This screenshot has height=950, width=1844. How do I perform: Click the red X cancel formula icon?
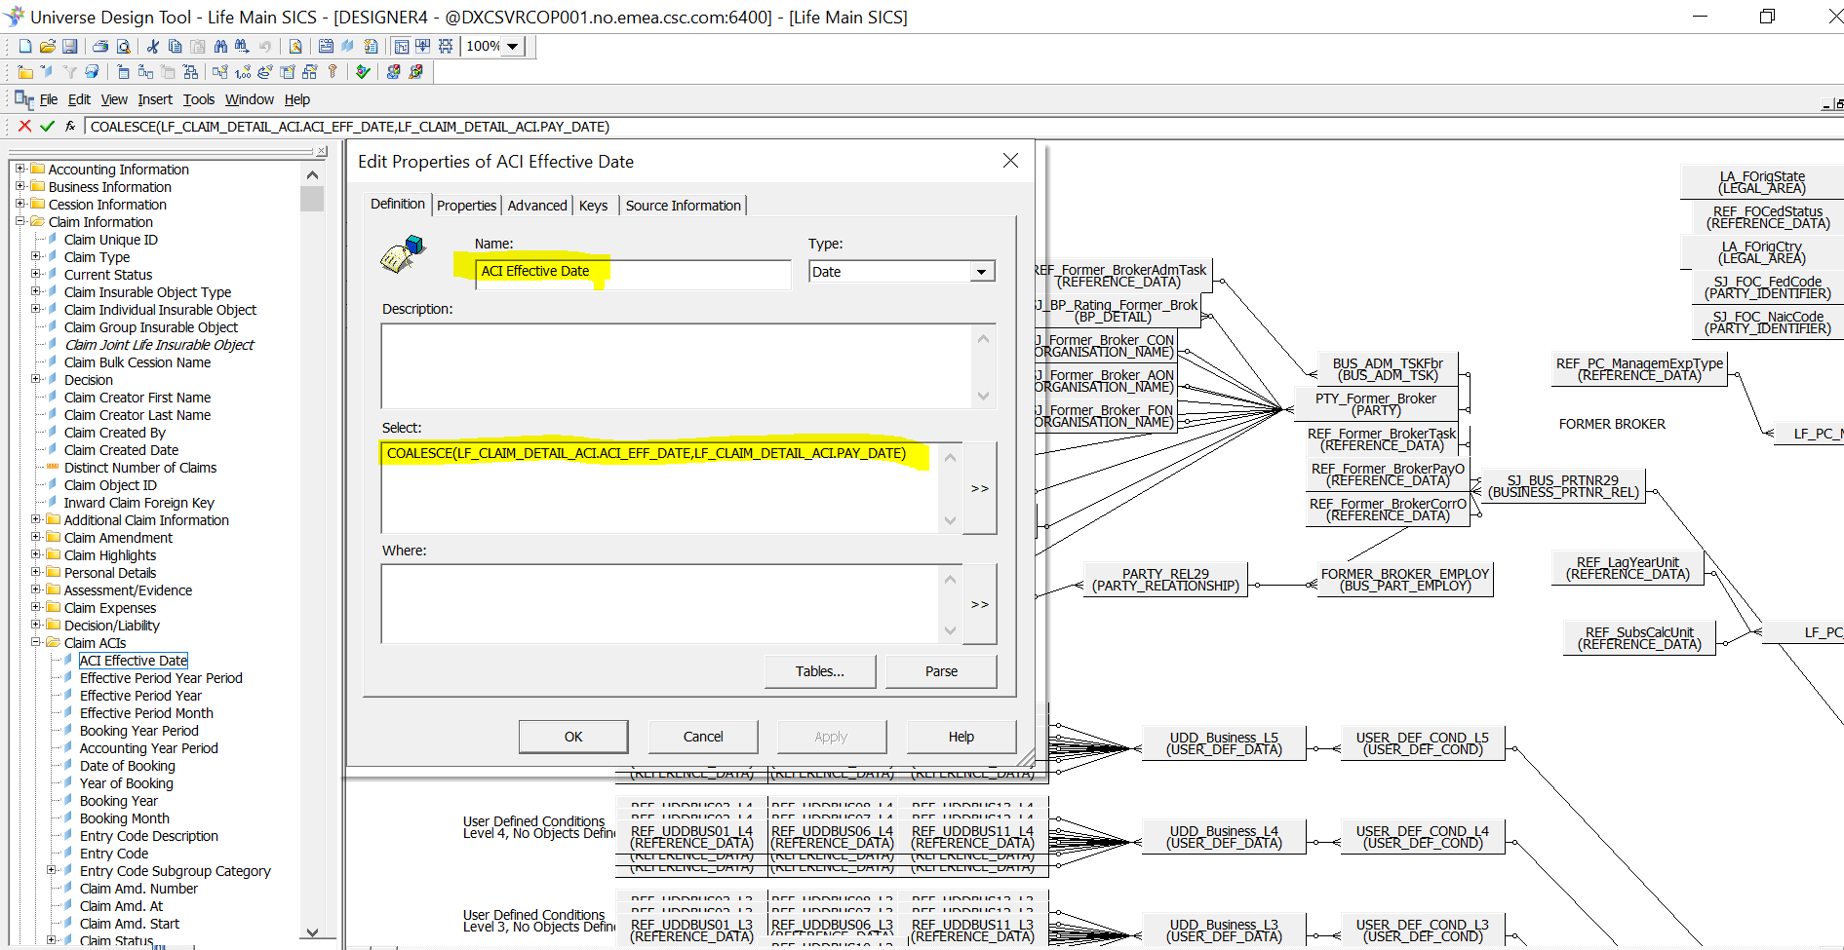[25, 126]
